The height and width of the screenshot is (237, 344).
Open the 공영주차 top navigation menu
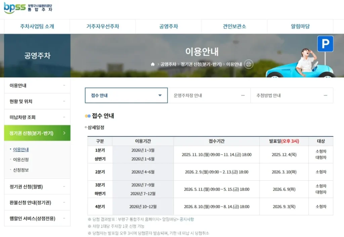[x=169, y=26]
